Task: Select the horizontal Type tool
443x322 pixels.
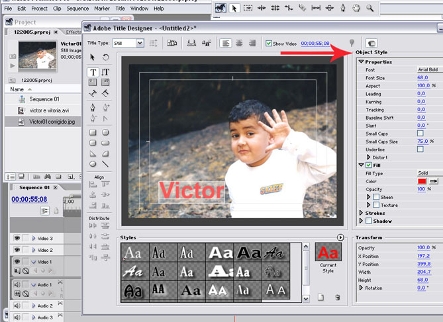Action: click(x=93, y=72)
